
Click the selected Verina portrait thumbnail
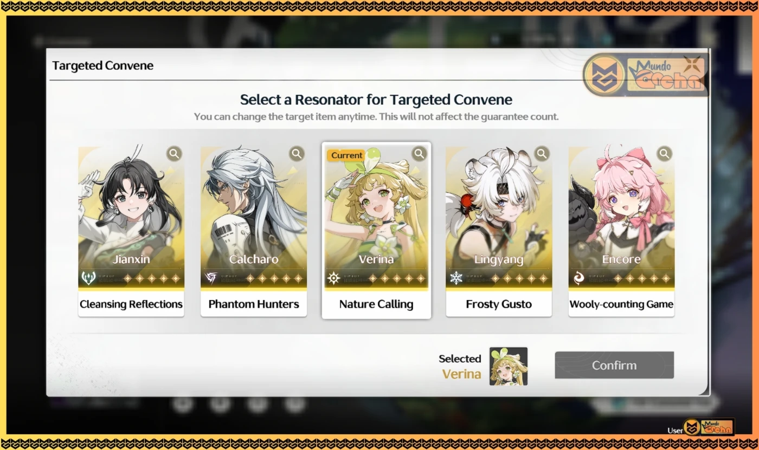click(509, 366)
